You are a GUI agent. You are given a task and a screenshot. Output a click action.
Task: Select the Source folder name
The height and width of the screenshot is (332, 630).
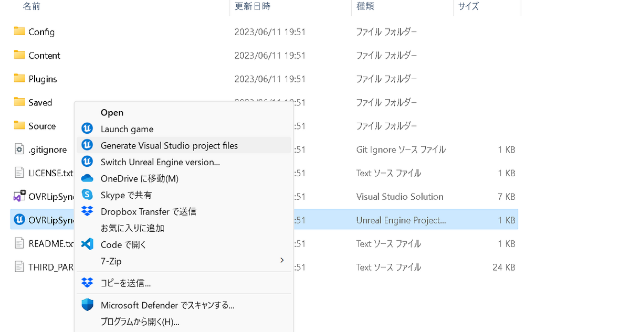[x=42, y=126]
